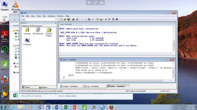The height and width of the screenshot is (110, 197).
Task: Click the New document toolbar icon
Action: pyautogui.click(x=61, y=19)
